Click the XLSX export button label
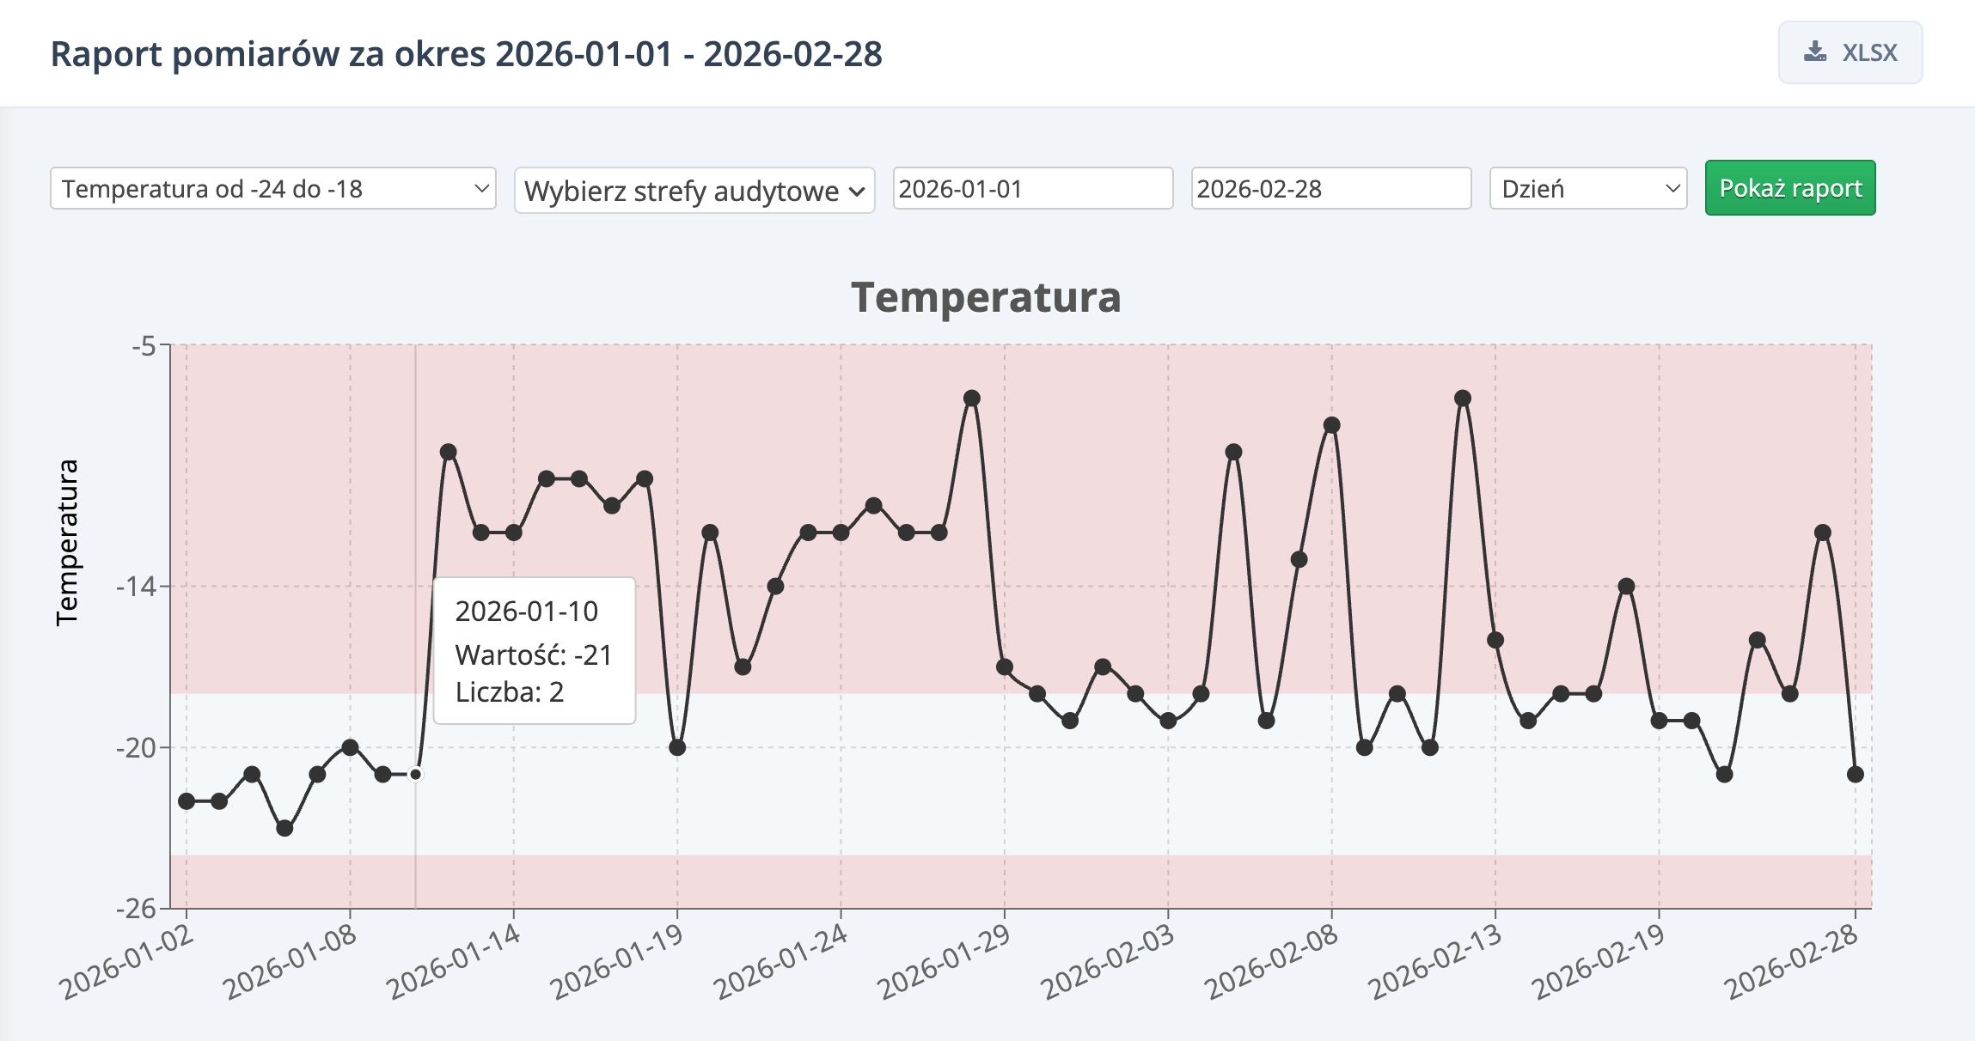 point(1869,52)
